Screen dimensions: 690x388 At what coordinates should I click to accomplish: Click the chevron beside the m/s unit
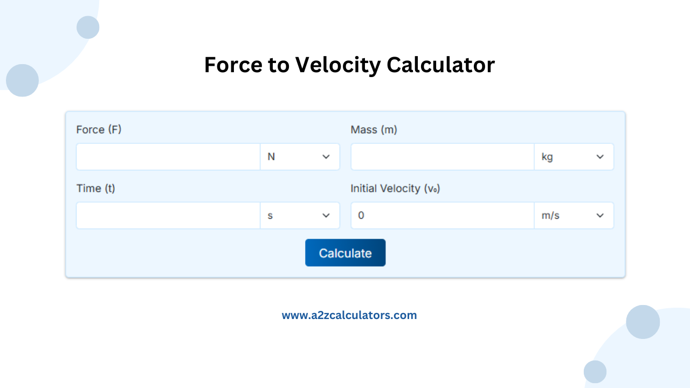599,215
